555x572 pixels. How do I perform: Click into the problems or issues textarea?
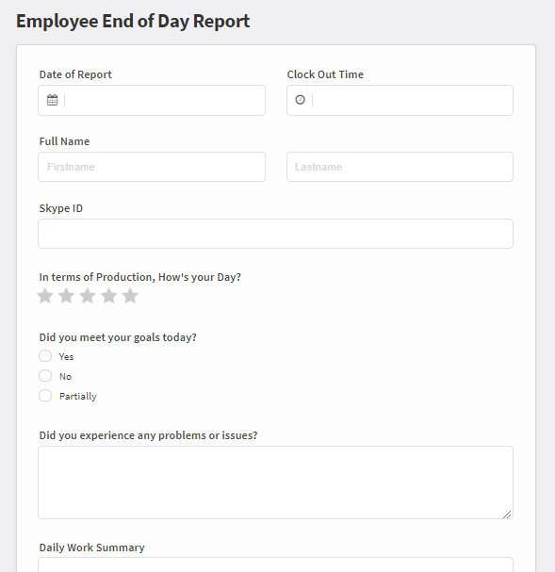click(x=276, y=482)
